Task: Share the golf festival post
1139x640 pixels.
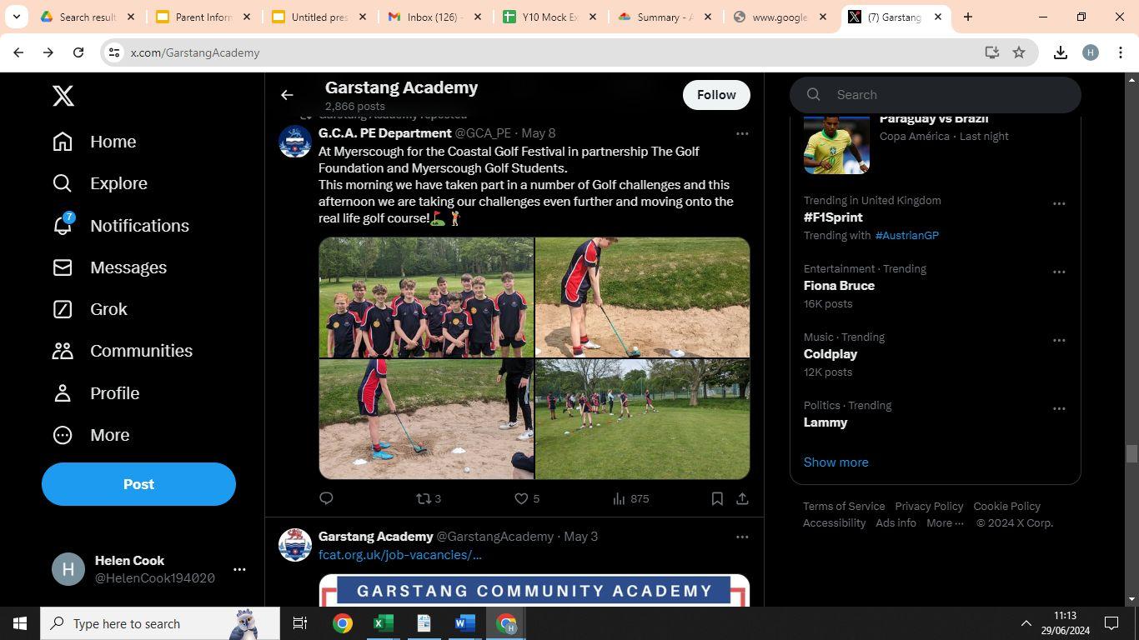Action: click(742, 498)
